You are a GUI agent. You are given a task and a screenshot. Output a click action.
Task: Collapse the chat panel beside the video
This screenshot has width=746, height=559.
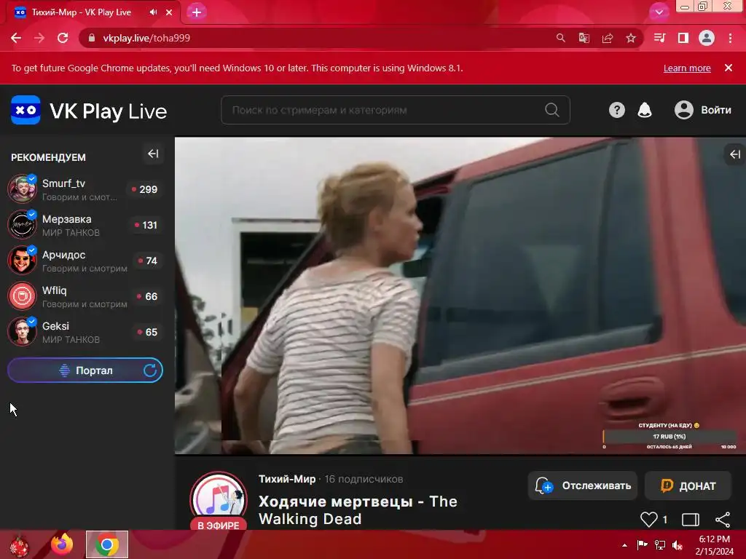[x=735, y=154]
